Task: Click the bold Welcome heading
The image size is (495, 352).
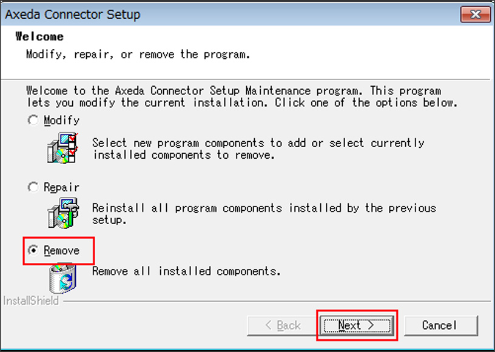Action: coord(39,36)
